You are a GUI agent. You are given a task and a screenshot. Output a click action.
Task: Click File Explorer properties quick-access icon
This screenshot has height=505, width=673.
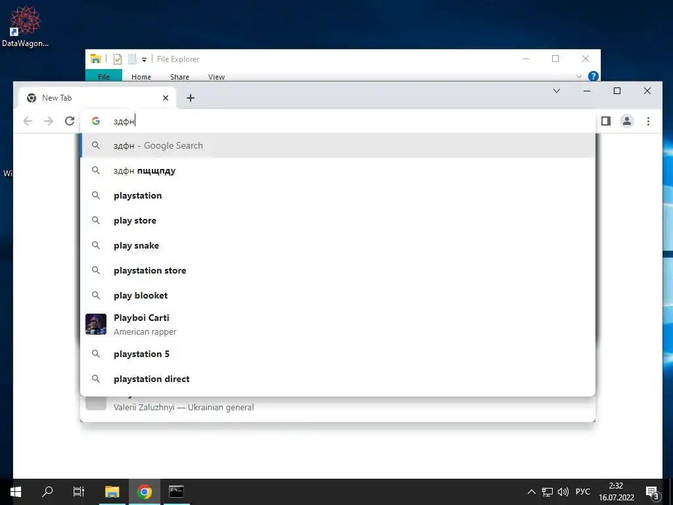(x=117, y=59)
